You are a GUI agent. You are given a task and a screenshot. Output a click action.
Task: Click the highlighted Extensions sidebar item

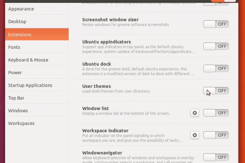(x=37, y=34)
